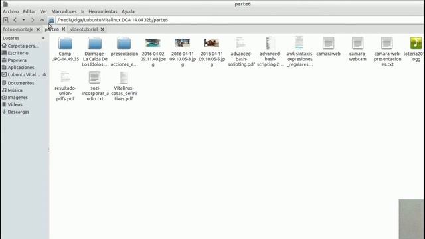425x239 pixels.
Task: Select the sozi-incorporar_audio.txt file
Action: tap(94, 77)
